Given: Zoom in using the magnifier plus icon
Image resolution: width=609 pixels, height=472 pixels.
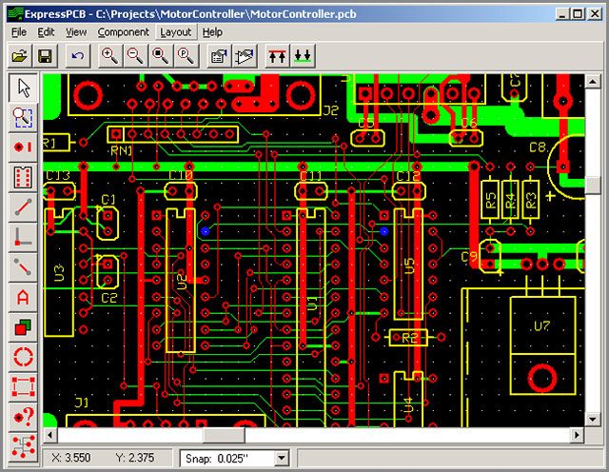Looking at the screenshot, I should click(x=110, y=56).
